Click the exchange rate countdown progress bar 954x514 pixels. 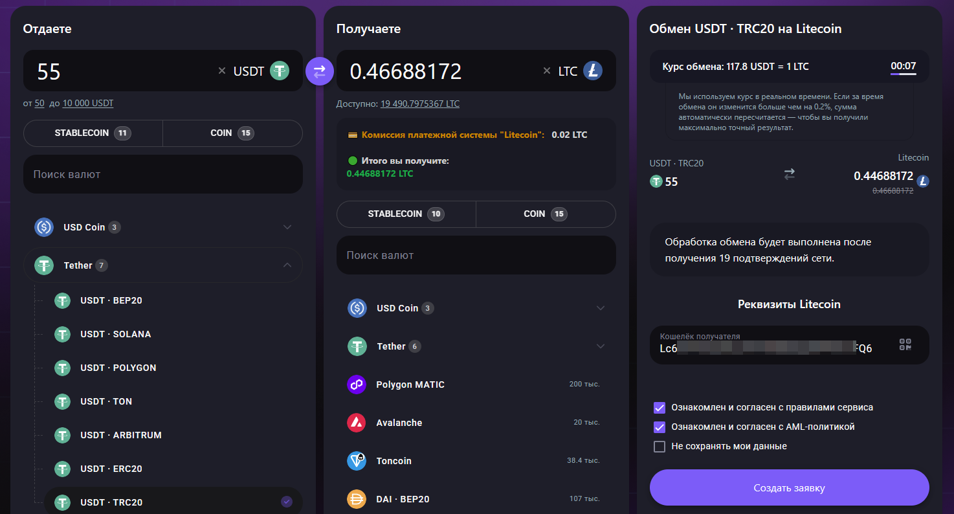tap(903, 74)
